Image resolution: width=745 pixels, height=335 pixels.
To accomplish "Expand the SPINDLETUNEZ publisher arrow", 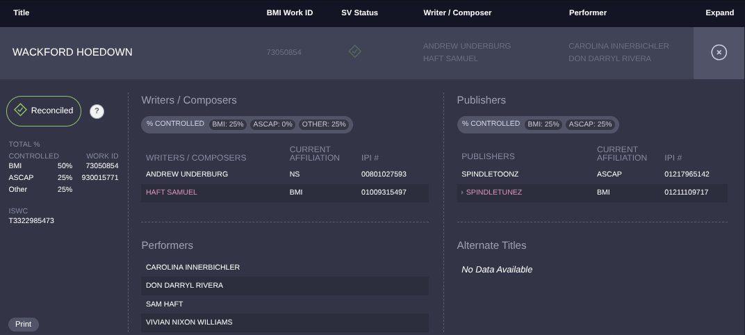I will pyautogui.click(x=463, y=193).
